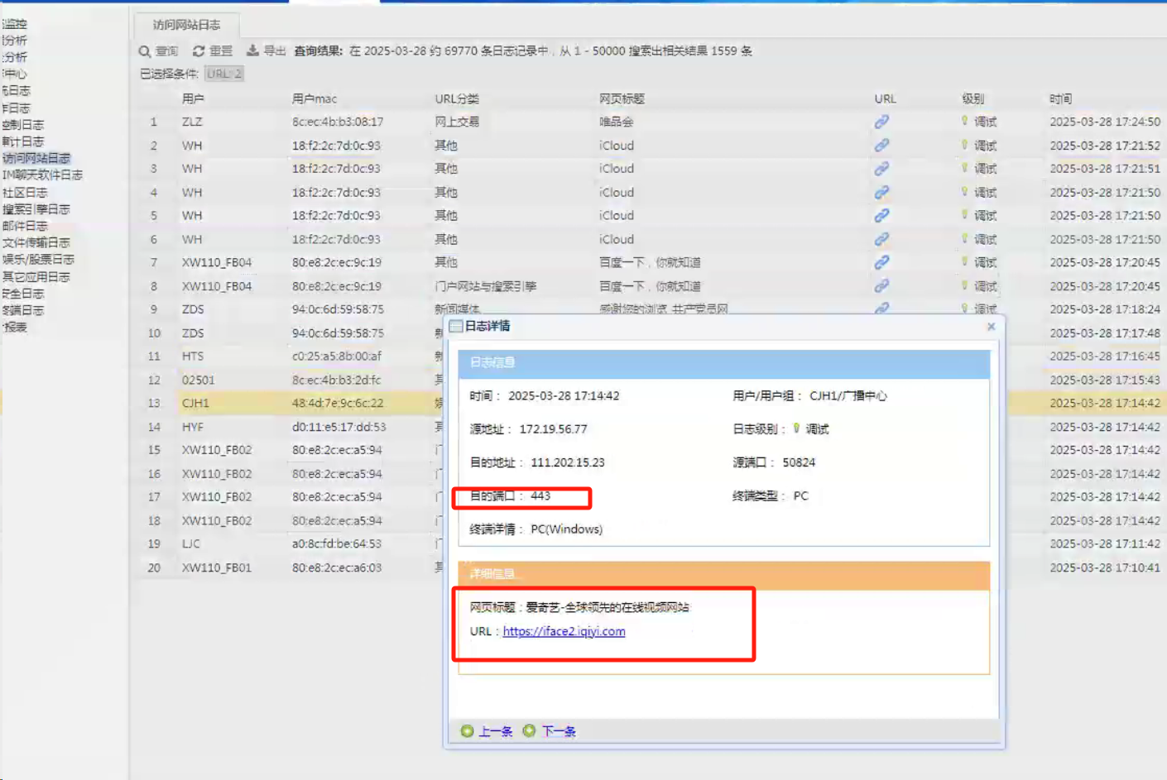
Task: Open 文件传输日志 in the sidebar
Action: point(36,242)
